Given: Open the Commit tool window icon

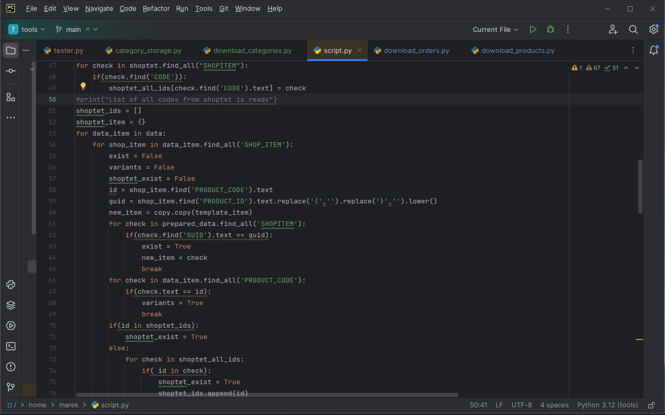Looking at the screenshot, I should coord(11,71).
